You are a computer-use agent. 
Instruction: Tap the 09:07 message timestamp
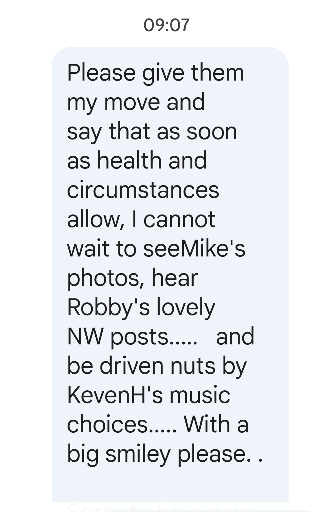point(166,25)
